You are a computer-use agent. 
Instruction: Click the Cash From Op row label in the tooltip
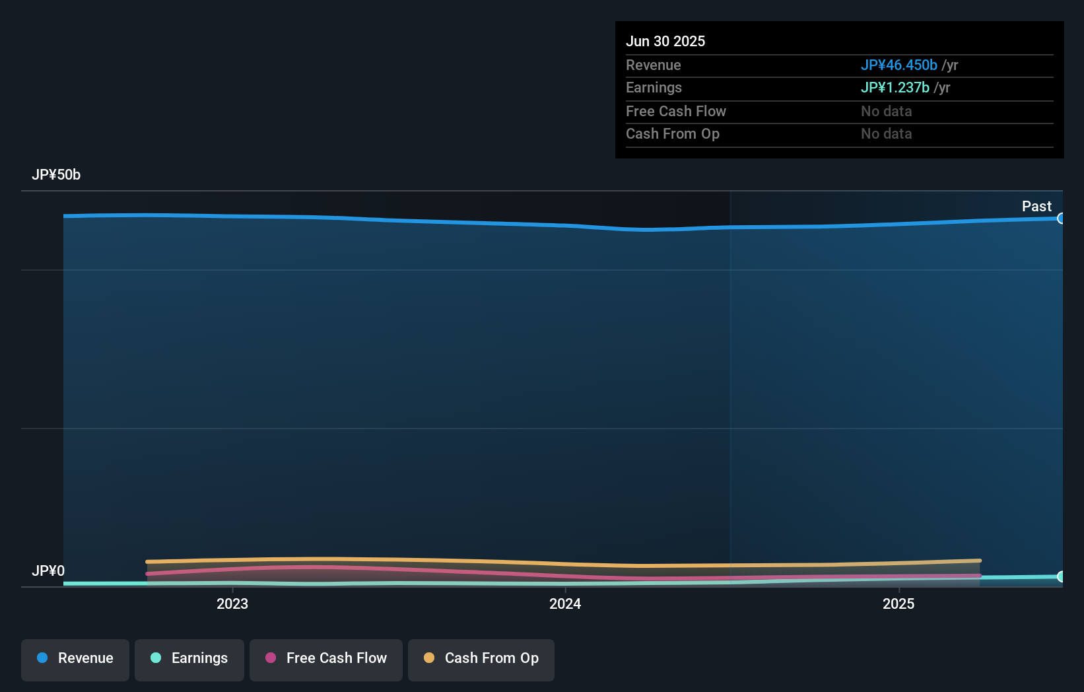673,134
